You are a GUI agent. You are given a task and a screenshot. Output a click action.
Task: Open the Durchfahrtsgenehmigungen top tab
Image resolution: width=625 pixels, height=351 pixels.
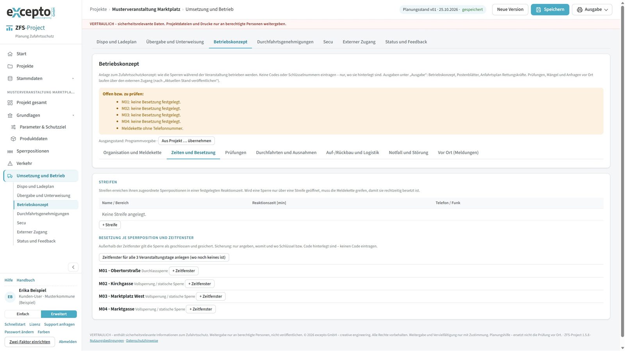click(285, 42)
